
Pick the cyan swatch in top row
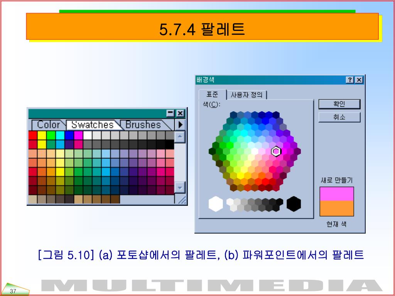60,135
